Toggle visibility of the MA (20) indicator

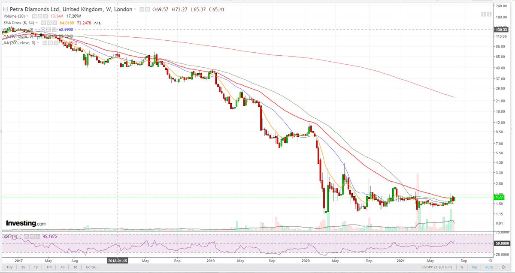tap(42, 30)
